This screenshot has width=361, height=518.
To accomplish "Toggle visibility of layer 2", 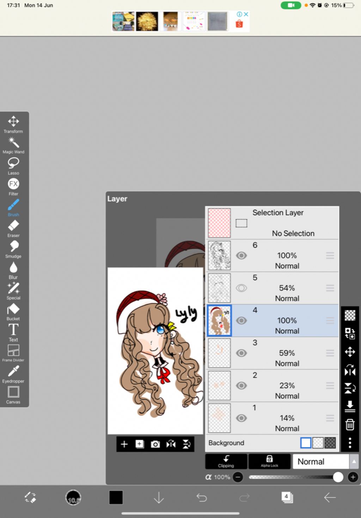I will pyautogui.click(x=241, y=386).
